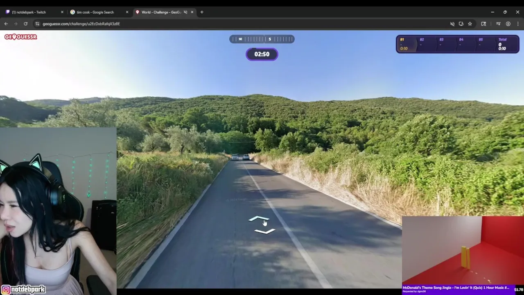Click the compass heading bar
This screenshot has width=524, height=295.
(262, 39)
